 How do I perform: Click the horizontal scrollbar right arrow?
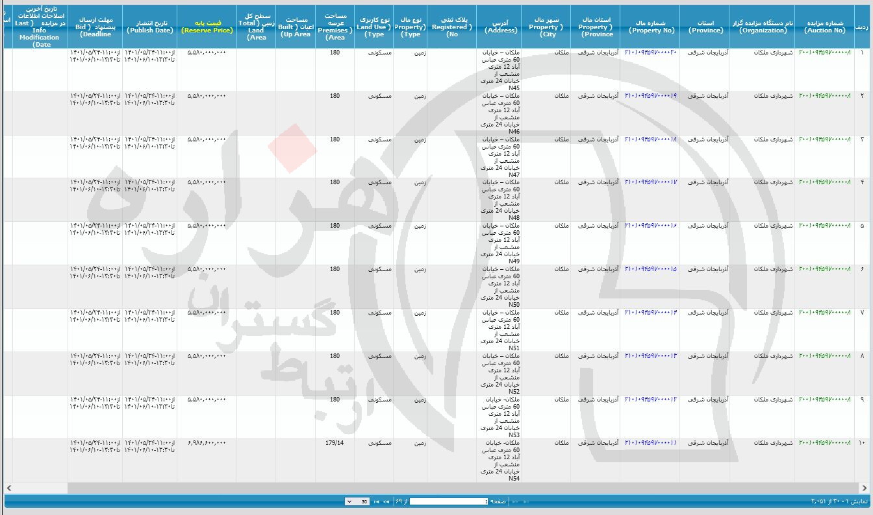click(863, 488)
